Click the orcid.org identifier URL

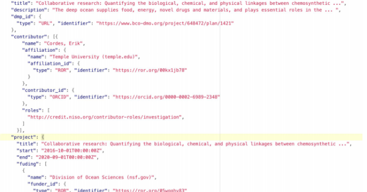point(166,97)
